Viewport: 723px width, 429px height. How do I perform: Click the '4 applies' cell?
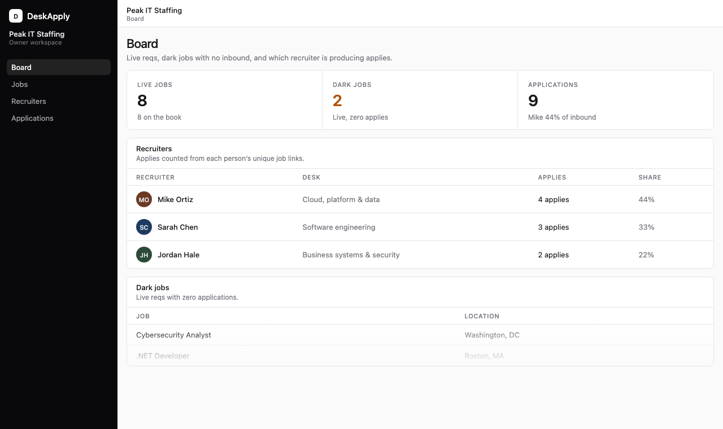pyautogui.click(x=554, y=199)
